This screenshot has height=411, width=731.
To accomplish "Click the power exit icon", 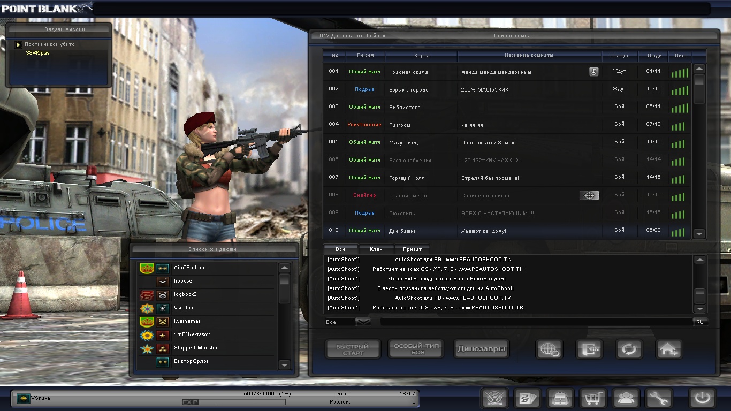I will coord(702,398).
